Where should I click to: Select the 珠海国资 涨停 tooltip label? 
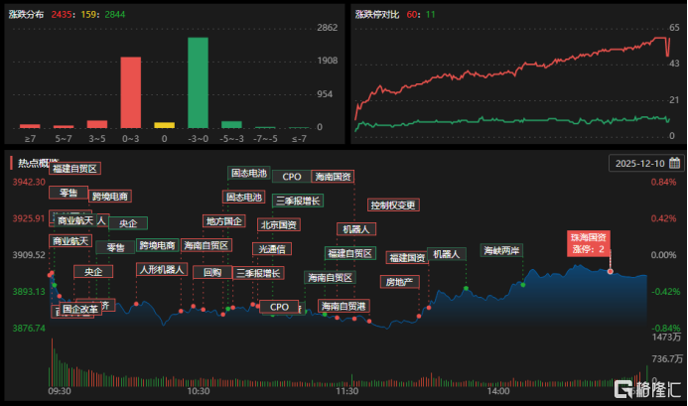point(588,243)
